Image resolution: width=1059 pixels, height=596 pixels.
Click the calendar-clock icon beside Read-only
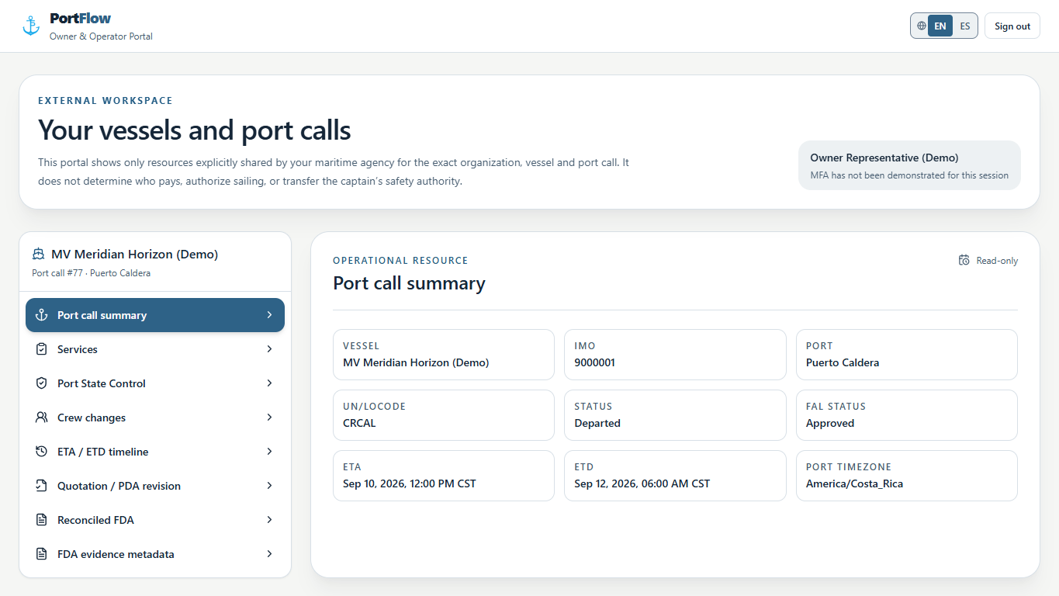[964, 261]
